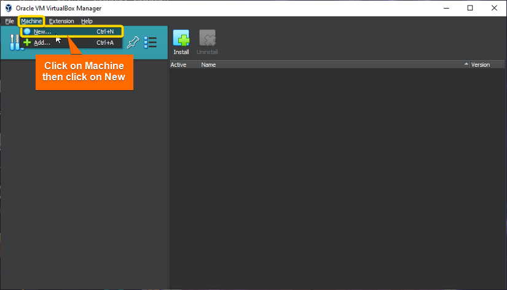Maximize the VirtualBox Manager window
Image resolution: width=507 pixels, height=290 pixels.
click(x=470, y=8)
